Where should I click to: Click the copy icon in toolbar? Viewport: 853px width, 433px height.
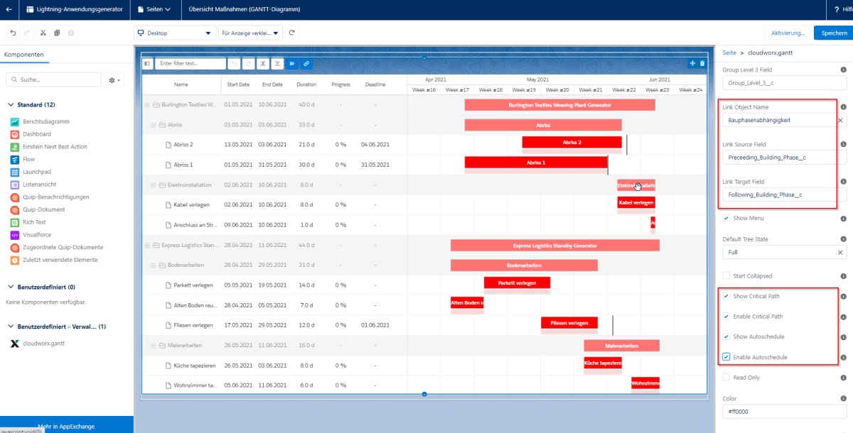(x=57, y=33)
